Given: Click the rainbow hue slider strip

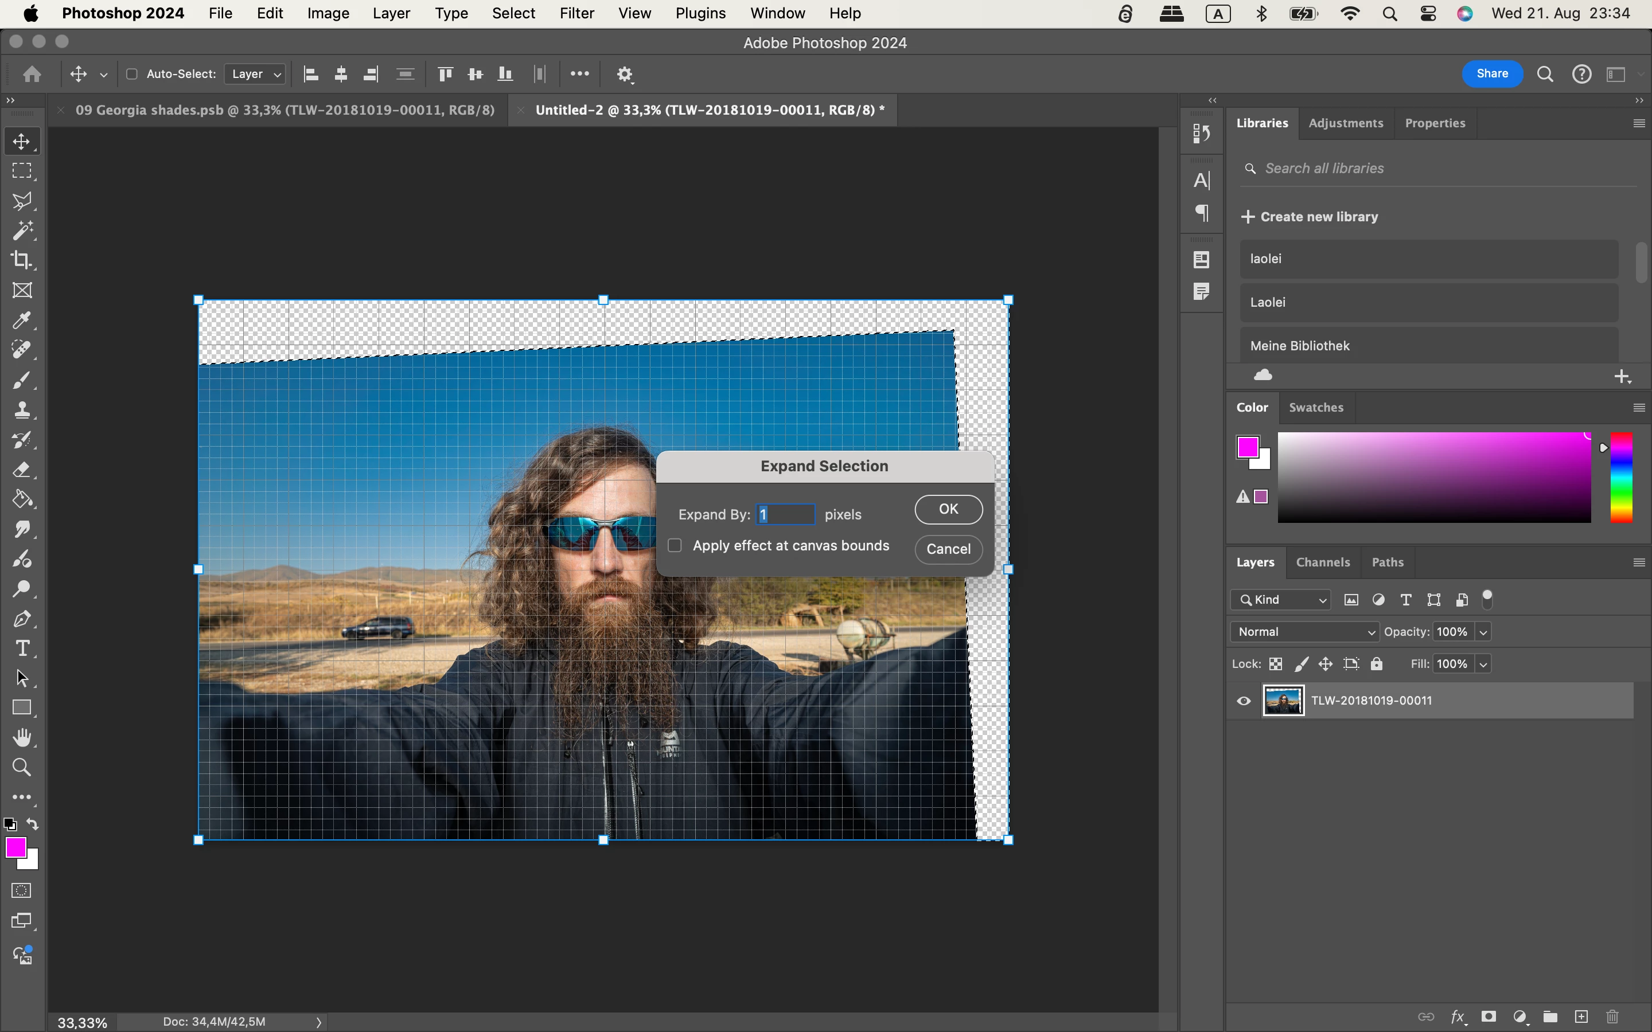Looking at the screenshot, I should tap(1621, 478).
